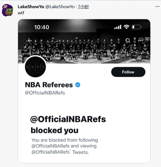Open the tweet's three-dot more options menu

point(157,6)
